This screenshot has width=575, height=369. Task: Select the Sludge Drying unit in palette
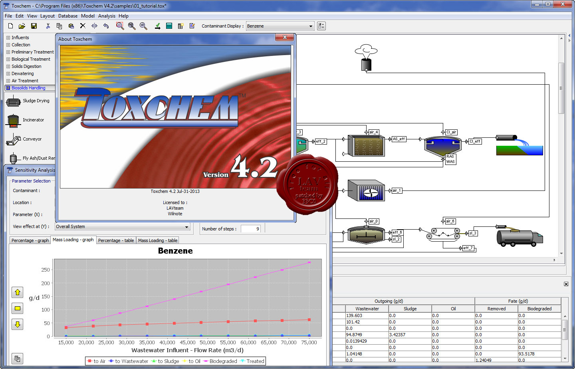tap(28, 101)
